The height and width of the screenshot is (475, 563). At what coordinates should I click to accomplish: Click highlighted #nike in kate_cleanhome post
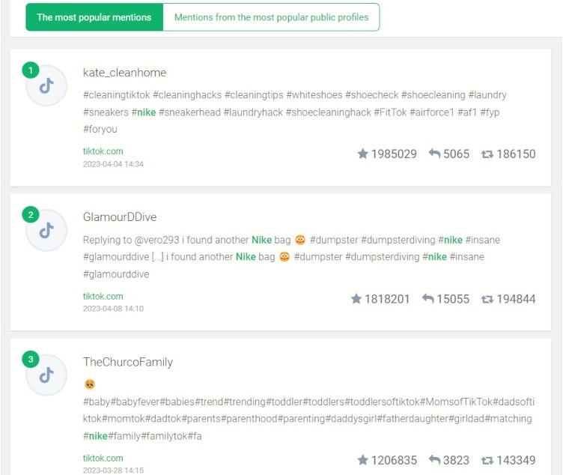[x=144, y=112]
